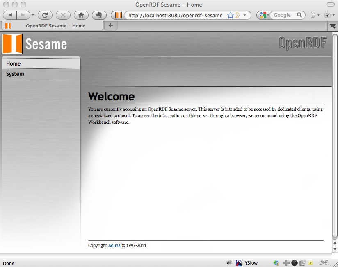Click the Sesame banner title text

click(x=46, y=44)
